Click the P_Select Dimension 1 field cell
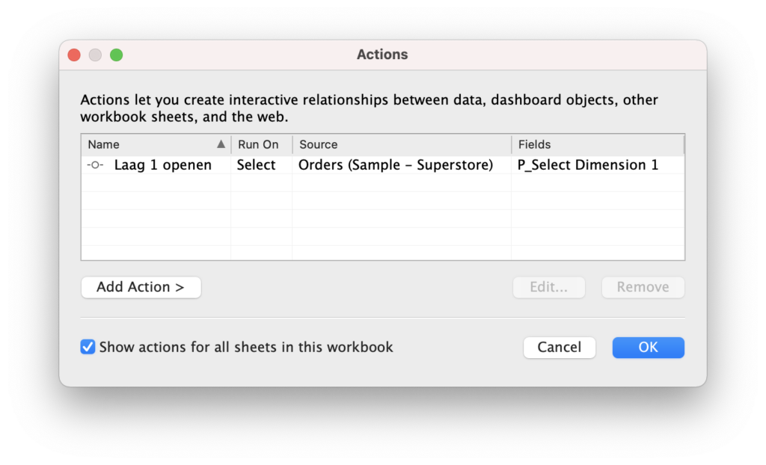This screenshot has height=465, width=766. tap(588, 165)
